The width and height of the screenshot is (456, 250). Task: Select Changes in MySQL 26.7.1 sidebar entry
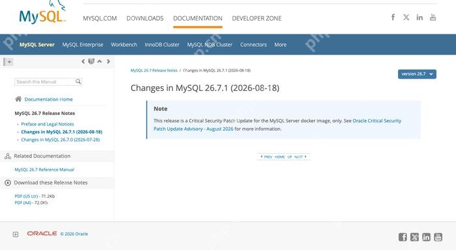[x=62, y=132]
